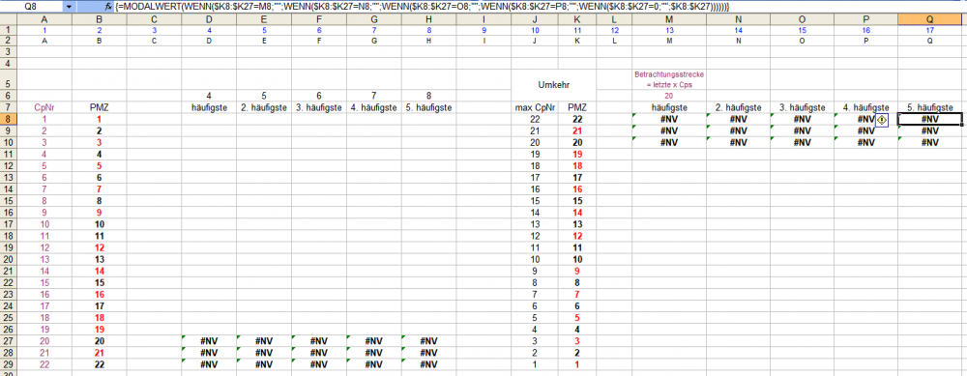Click the bold value 22 in cell B29

click(x=99, y=364)
